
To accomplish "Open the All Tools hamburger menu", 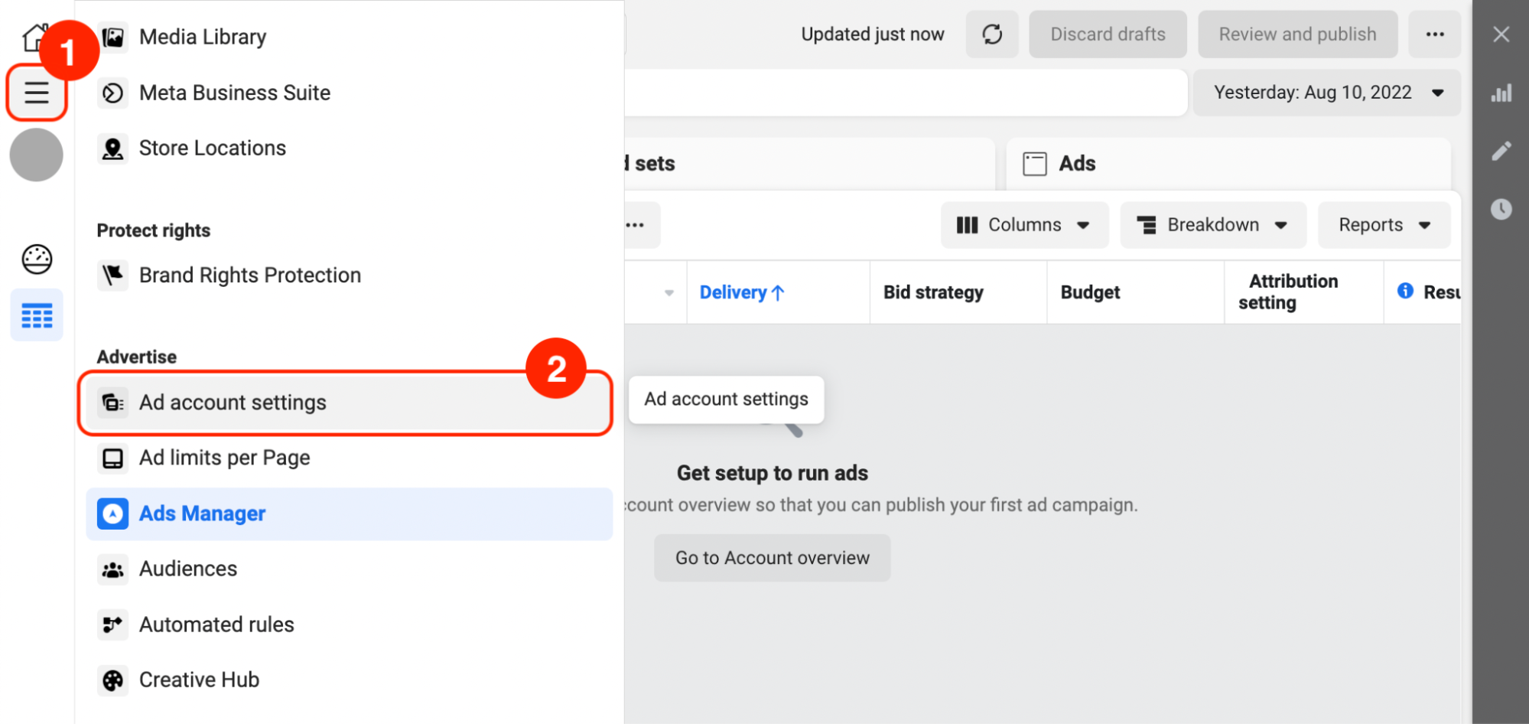I will pos(36,93).
